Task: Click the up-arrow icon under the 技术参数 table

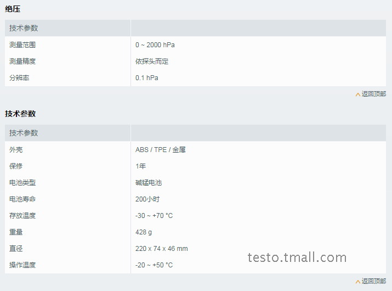Action: (x=358, y=282)
